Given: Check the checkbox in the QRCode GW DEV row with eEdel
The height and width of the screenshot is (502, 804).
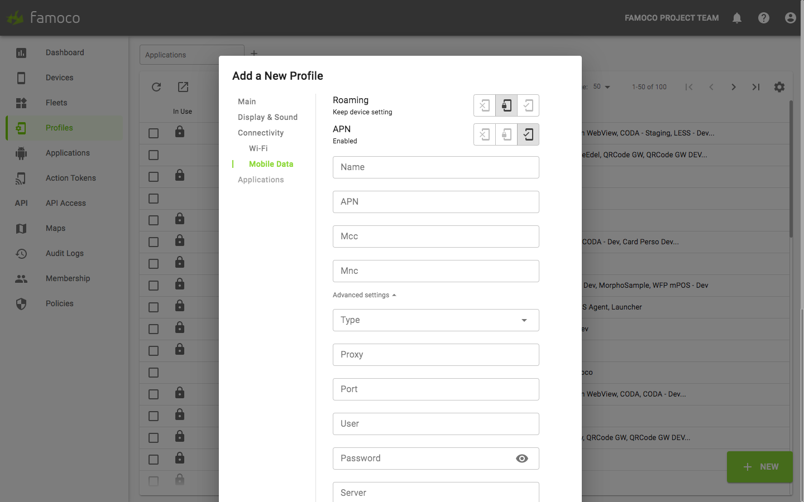Looking at the screenshot, I should pos(154,155).
